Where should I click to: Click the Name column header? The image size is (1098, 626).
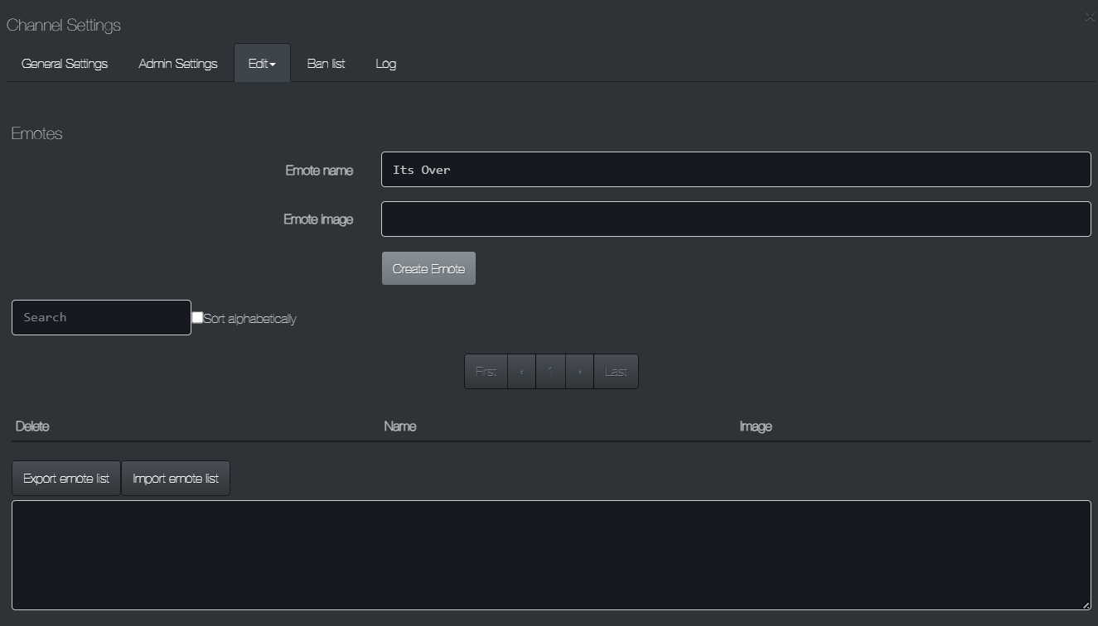pos(400,426)
